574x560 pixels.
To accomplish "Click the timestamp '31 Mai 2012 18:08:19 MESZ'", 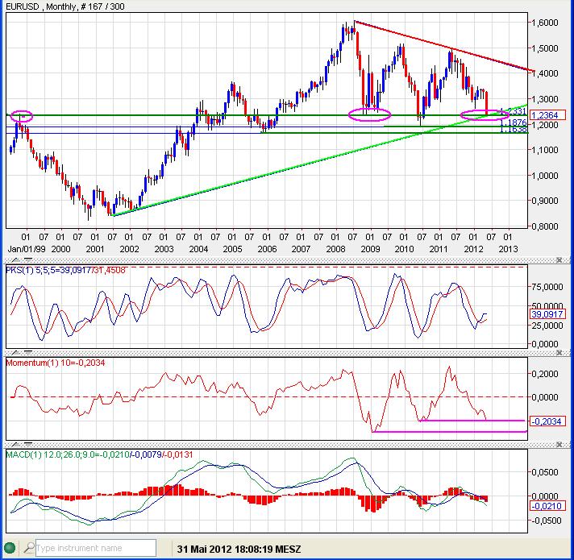I will tap(239, 549).
